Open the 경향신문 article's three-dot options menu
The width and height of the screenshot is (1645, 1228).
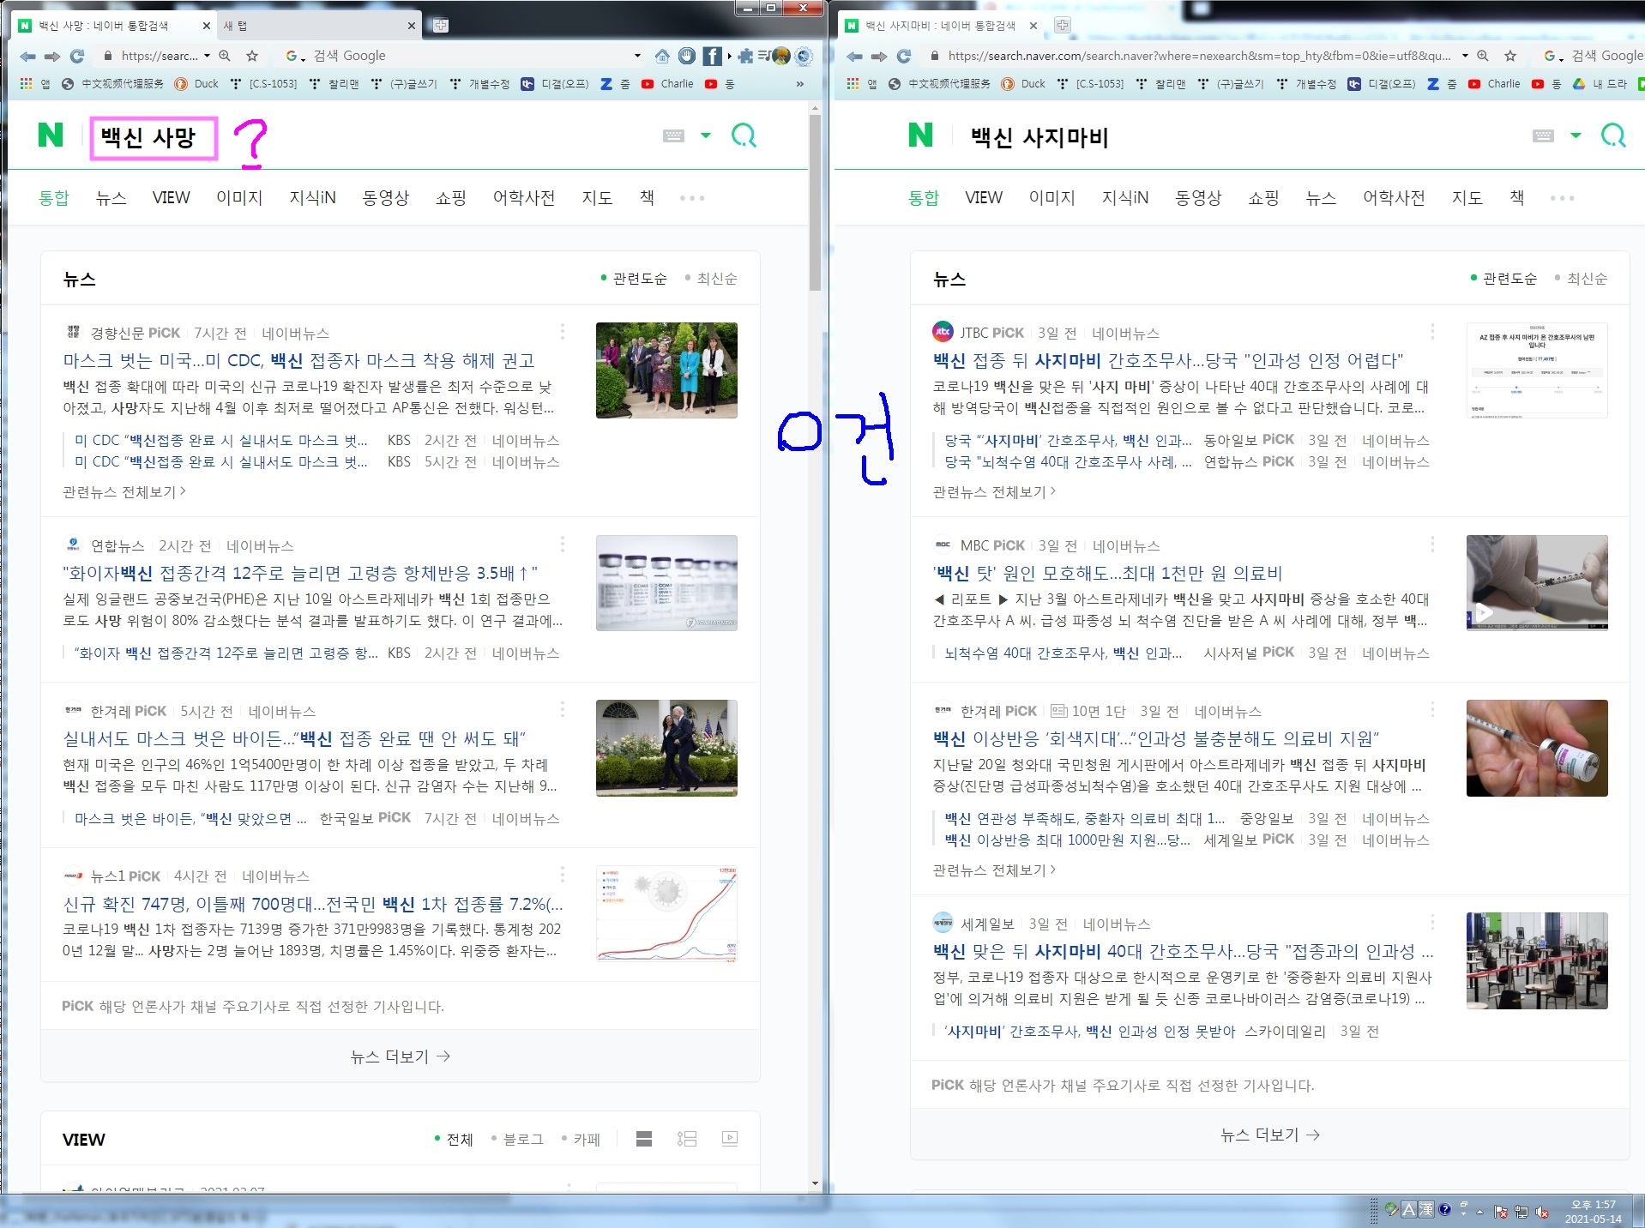point(563,332)
